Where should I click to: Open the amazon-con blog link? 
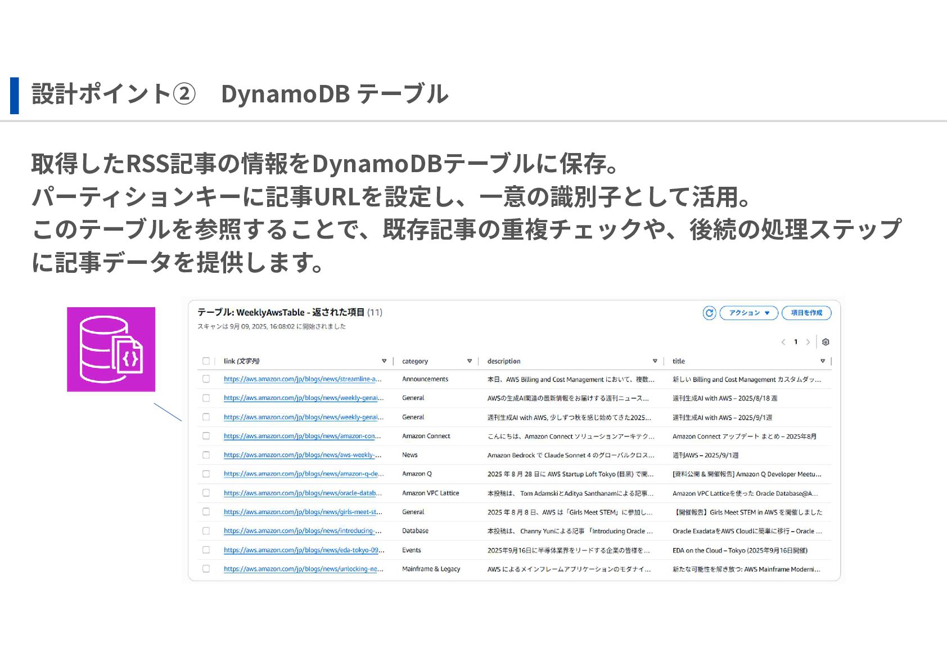303,436
